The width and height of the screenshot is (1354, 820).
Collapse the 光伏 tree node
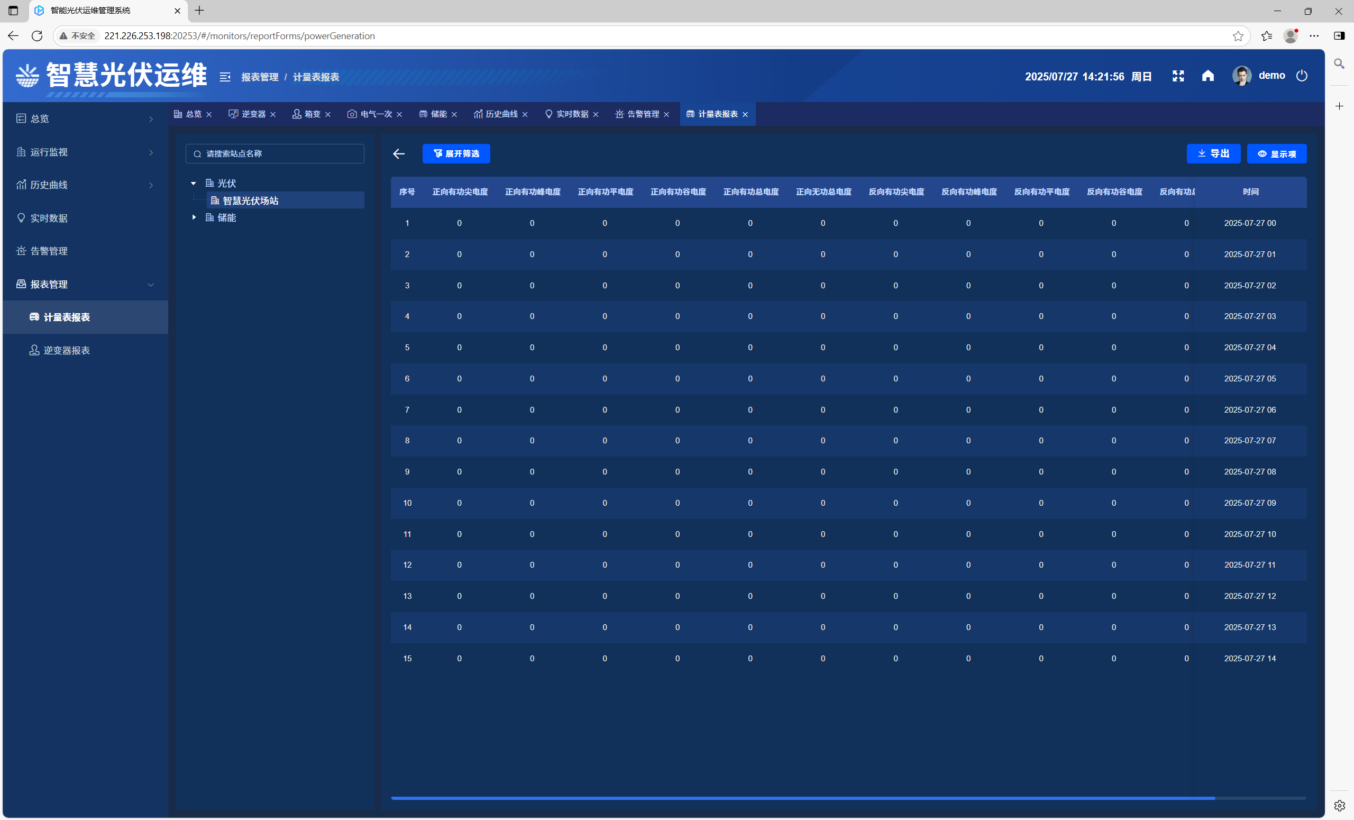194,184
